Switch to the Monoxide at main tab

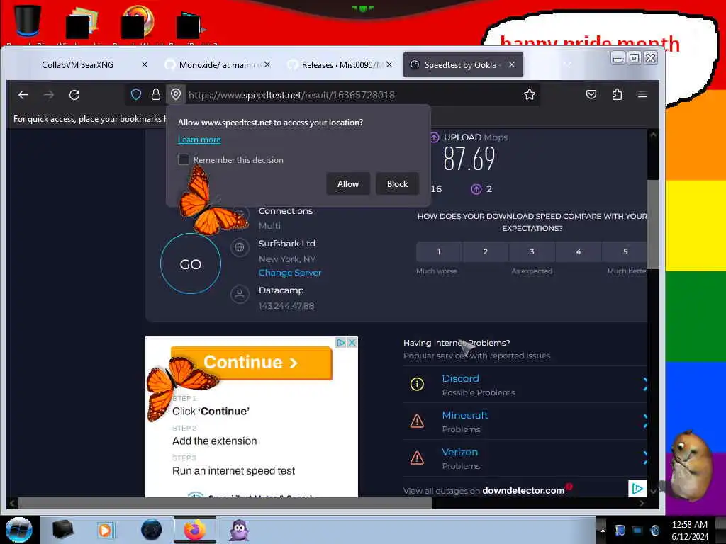point(215,64)
